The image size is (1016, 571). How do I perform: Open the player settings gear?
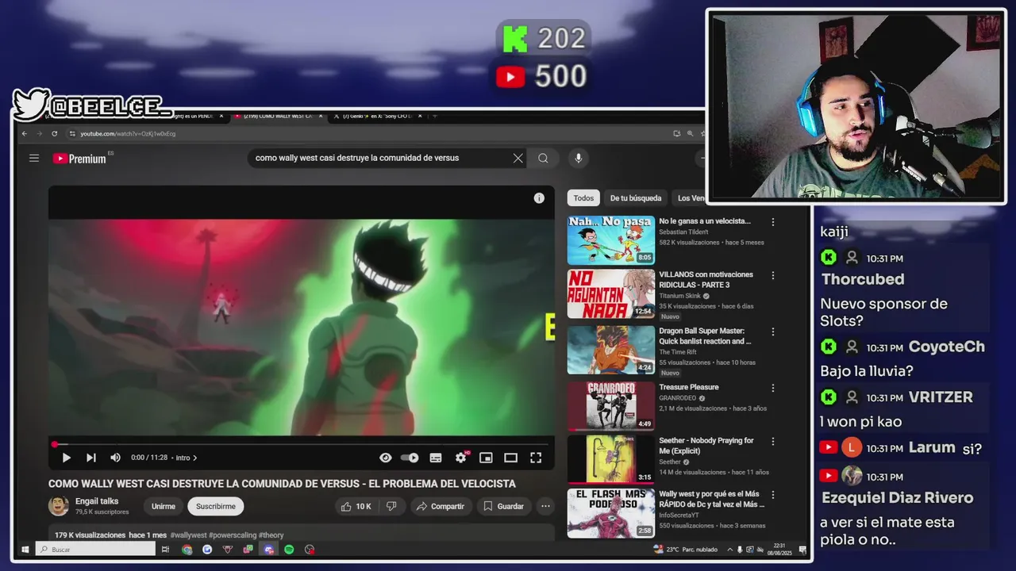tap(460, 458)
